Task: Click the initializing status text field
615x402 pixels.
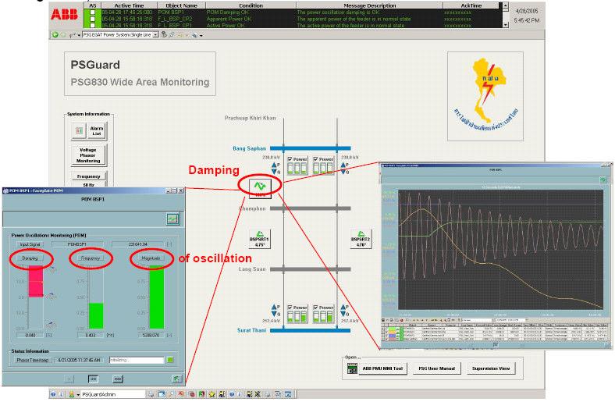Action: (x=137, y=360)
